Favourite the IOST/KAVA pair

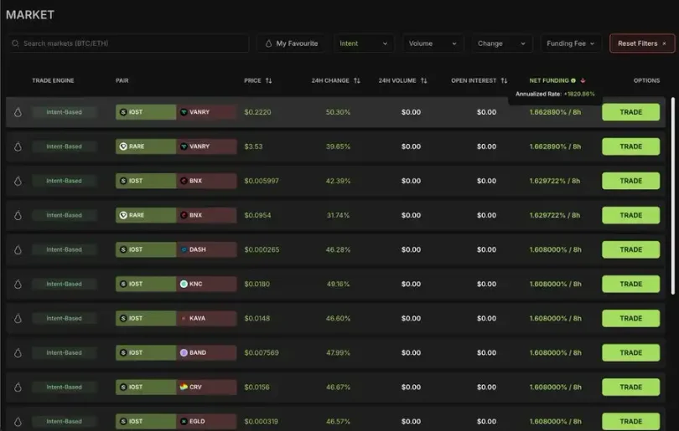18,319
